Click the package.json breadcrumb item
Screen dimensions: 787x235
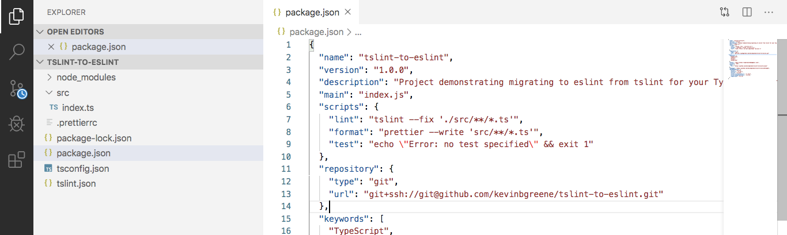tap(316, 32)
